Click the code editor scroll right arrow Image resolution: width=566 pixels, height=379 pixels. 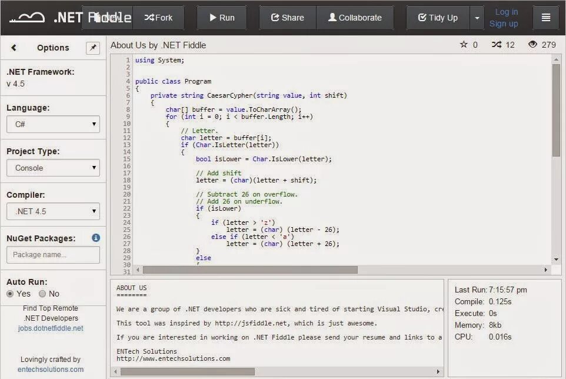545,270
